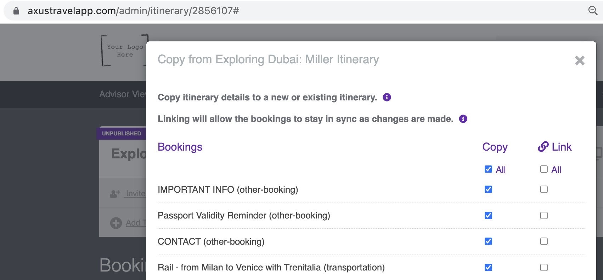This screenshot has height=280, width=603.
Task: Click the padlock icon in address bar
Action: pos(16,11)
